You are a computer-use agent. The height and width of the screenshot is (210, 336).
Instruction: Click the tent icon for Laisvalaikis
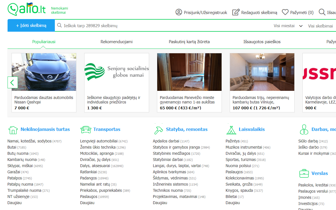(x=231, y=130)
